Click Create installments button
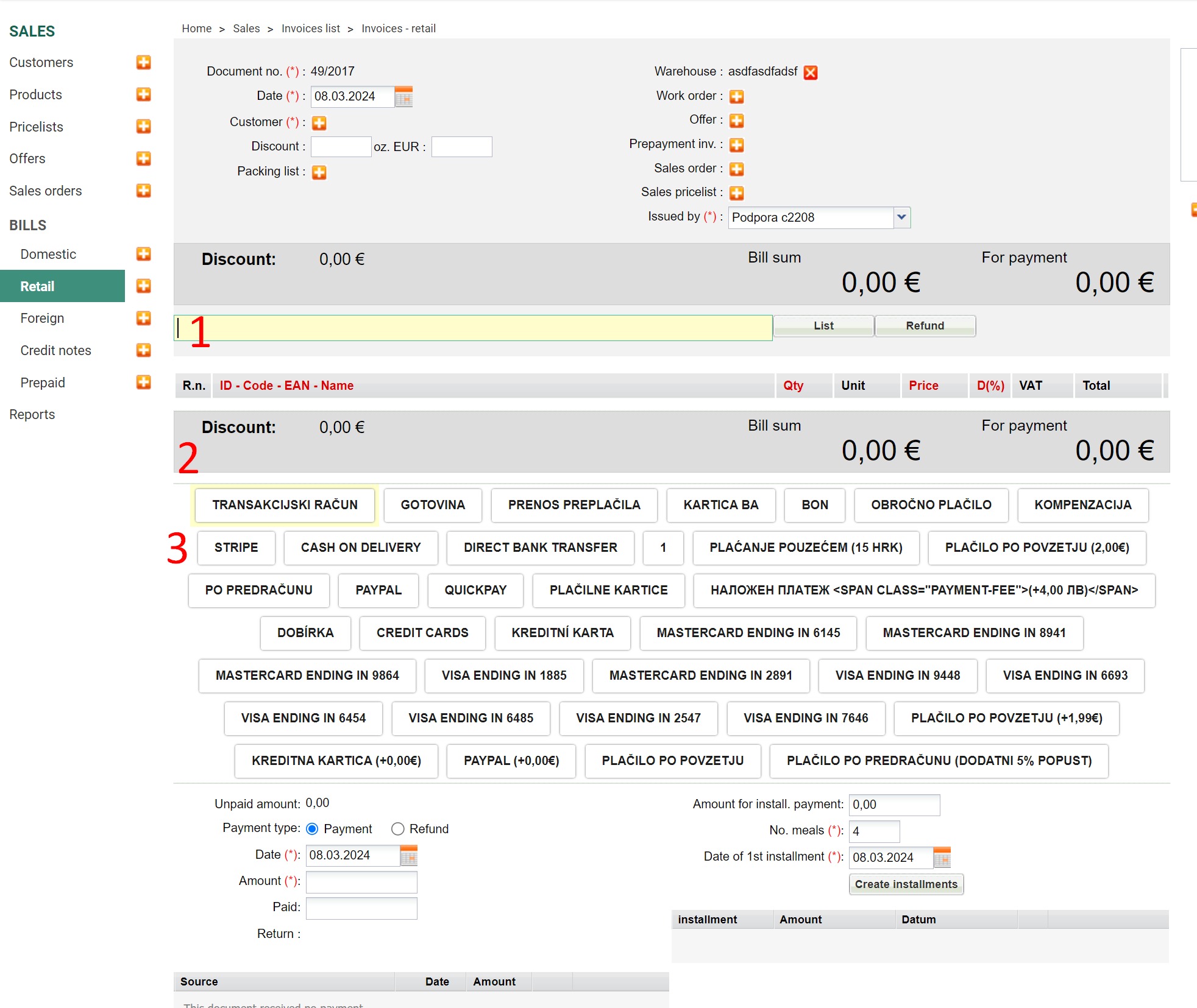The width and height of the screenshot is (1197, 1008). coord(906,884)
